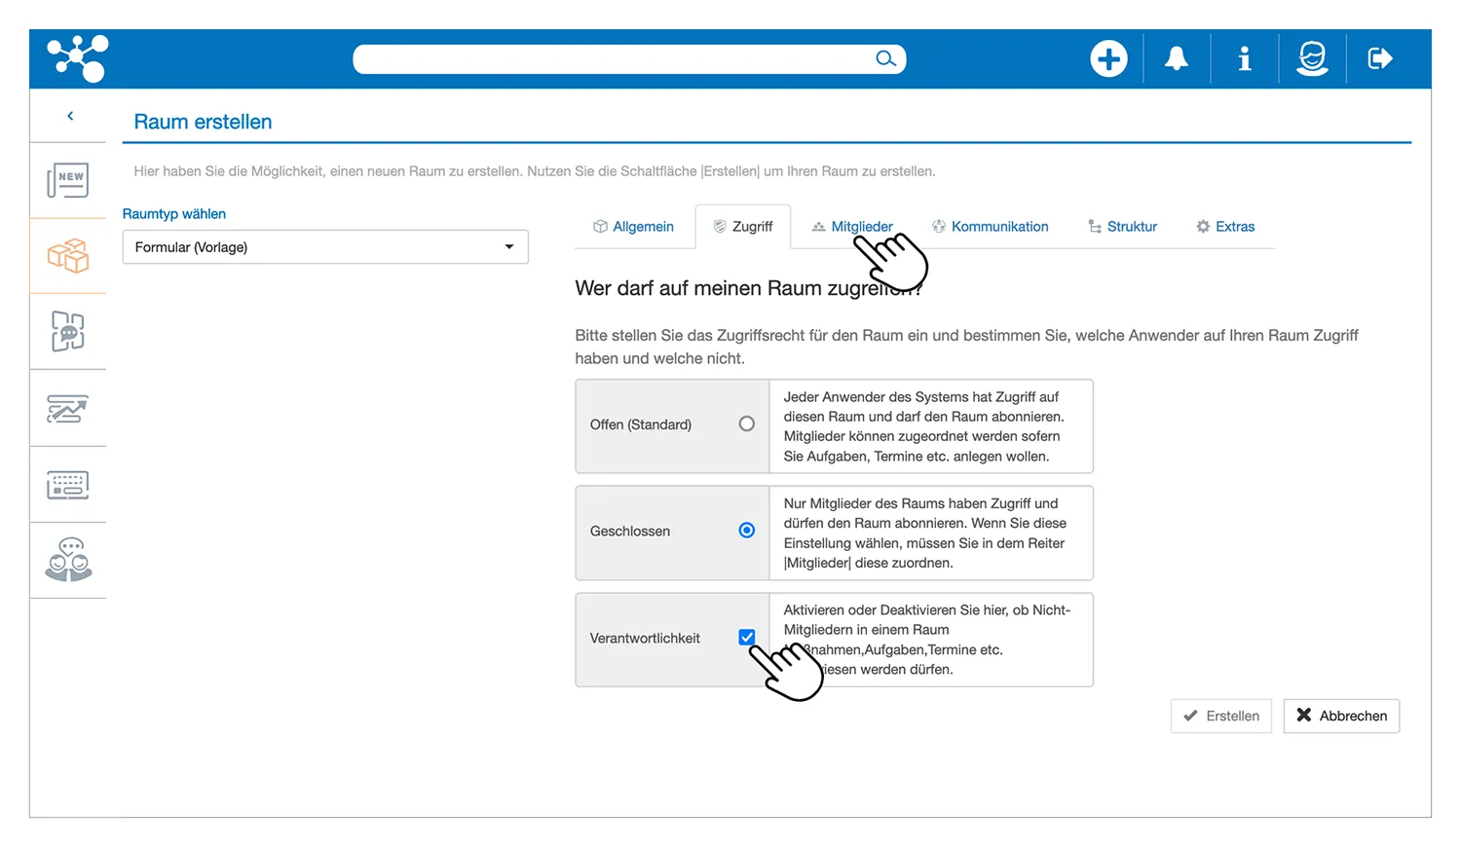The height and width of the screenshot is (847, 1461).
Task: Click the logout icon in header
Action: coord(1380,59)
